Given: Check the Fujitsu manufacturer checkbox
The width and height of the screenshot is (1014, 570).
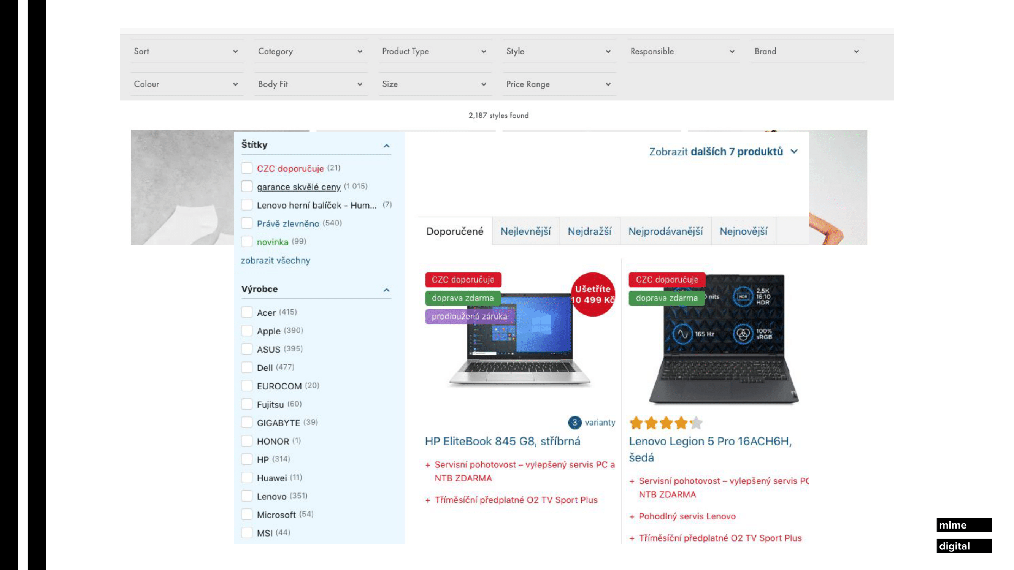Looking at the screenshot, I should tap(247, 404).
